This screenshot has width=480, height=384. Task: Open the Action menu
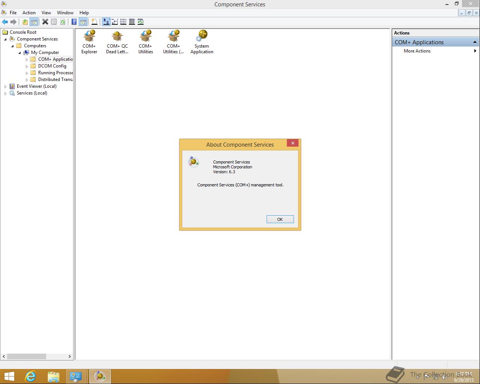[x=29, y=12]
